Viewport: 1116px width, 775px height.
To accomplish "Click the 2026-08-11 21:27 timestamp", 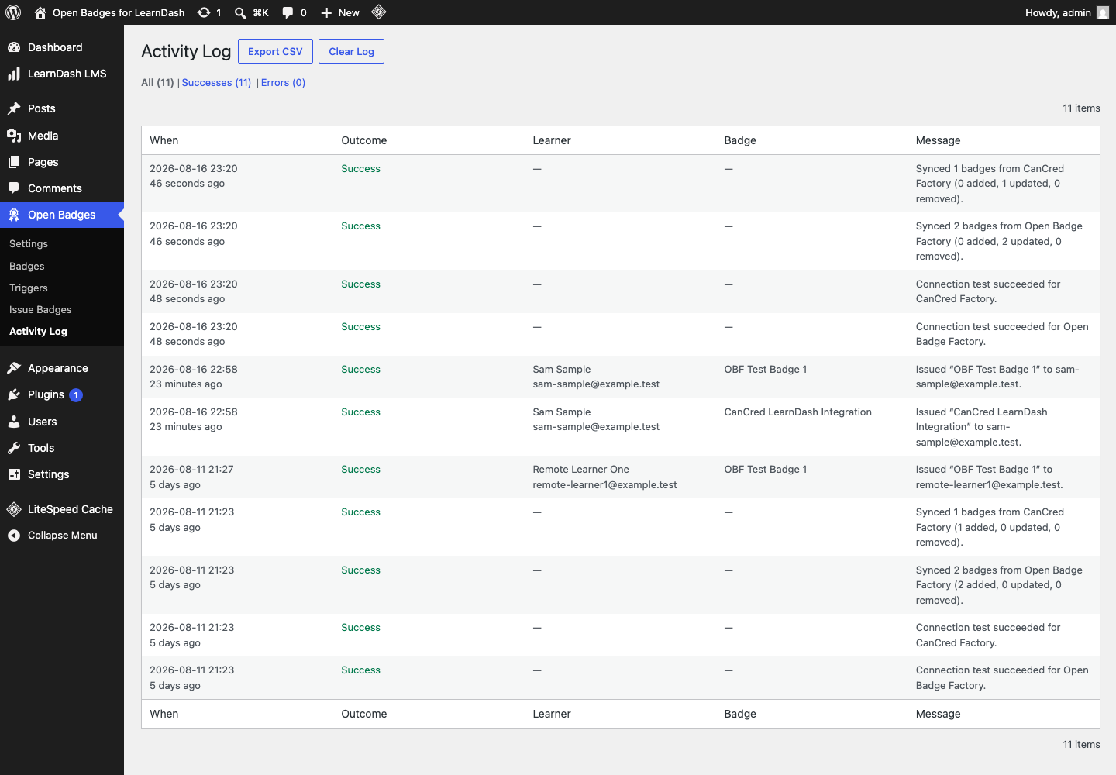I will (x=191, y=470).
